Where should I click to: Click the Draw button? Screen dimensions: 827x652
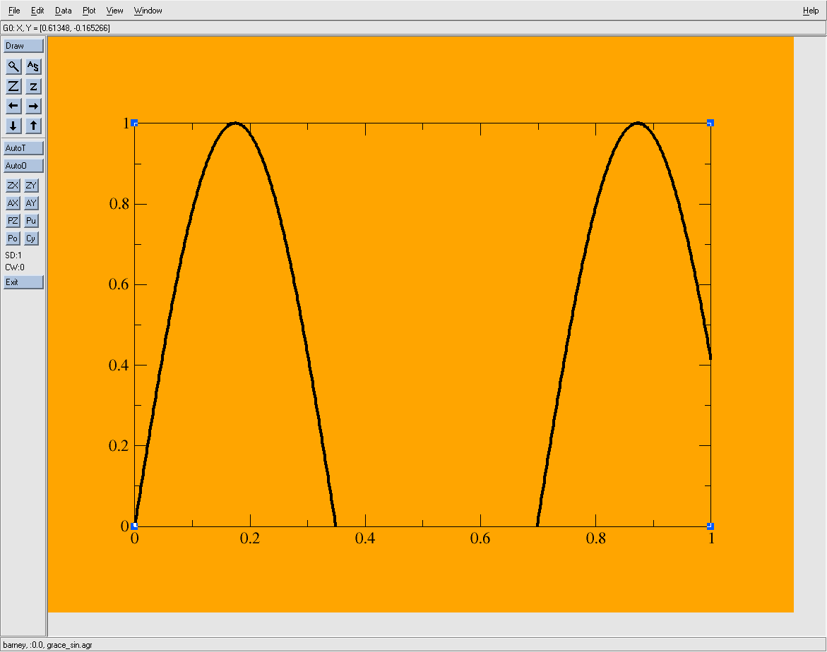(x=23, y=46)
